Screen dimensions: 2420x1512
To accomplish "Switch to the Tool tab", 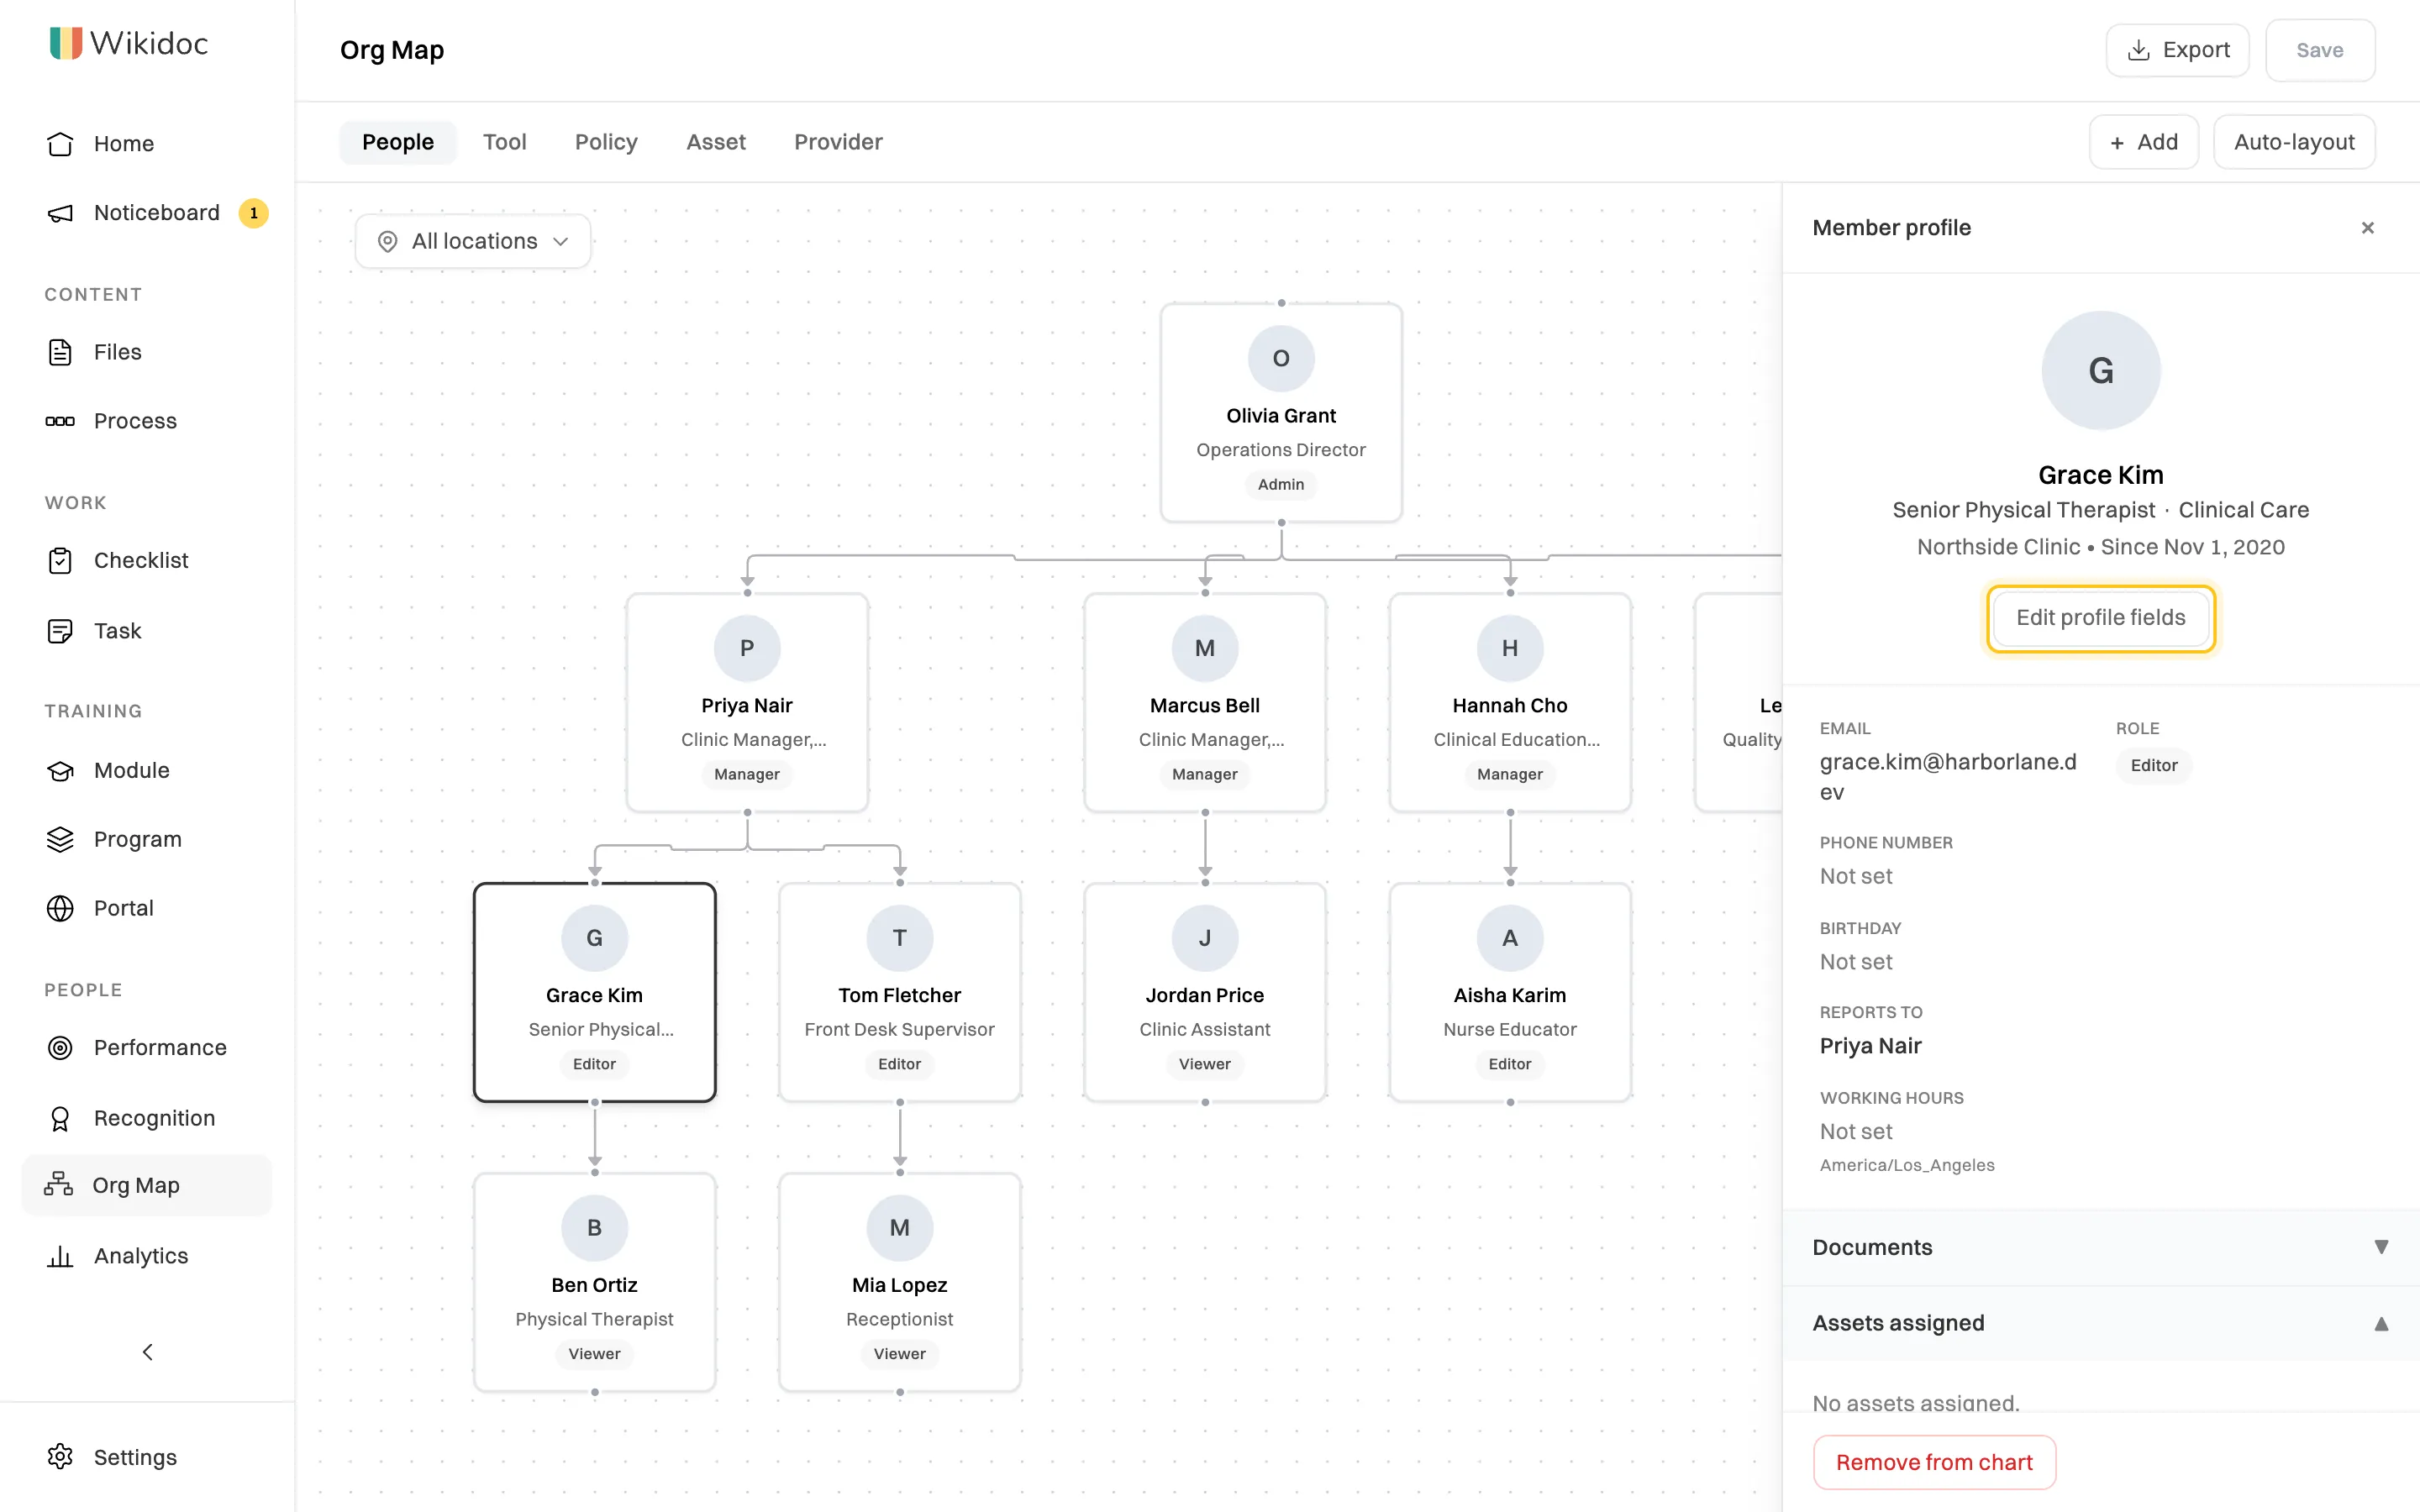I will pyautogui.click(x=504, y=142).
